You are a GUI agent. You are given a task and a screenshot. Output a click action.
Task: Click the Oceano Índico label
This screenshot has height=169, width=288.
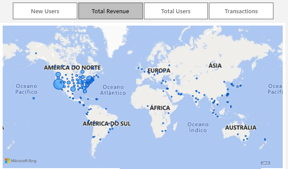coord(198,127)
